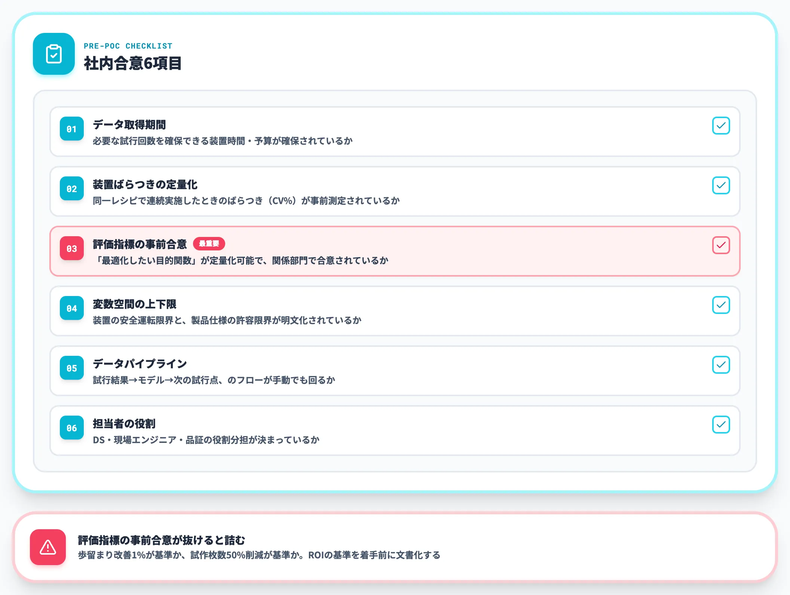
Task: Click the 評価指標の事前合意が抜けると詰む warning title
Action: [162, 540]
